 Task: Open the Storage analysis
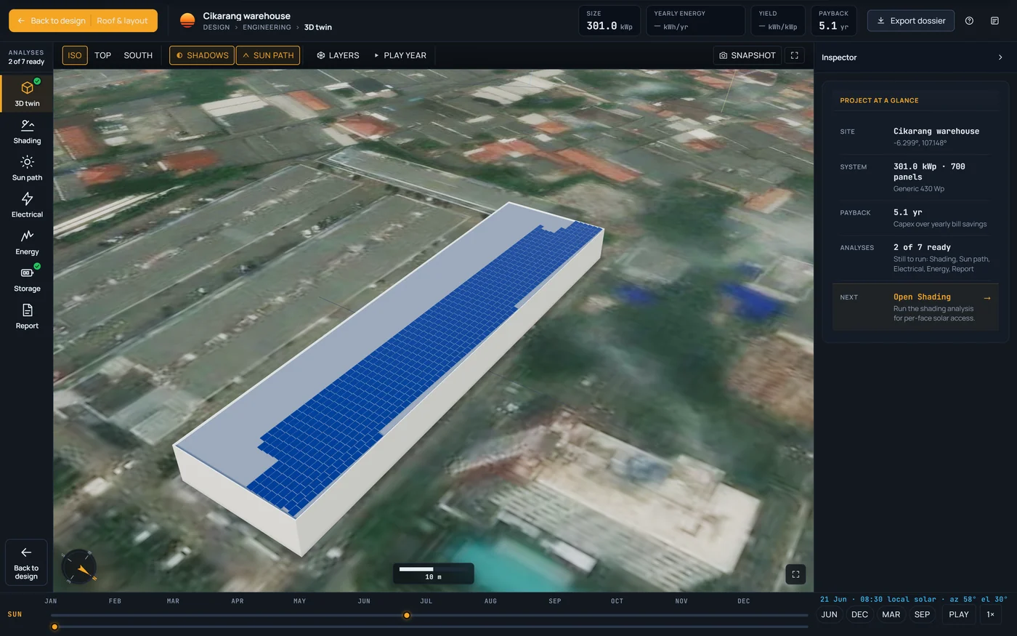(x=27, y=280)
